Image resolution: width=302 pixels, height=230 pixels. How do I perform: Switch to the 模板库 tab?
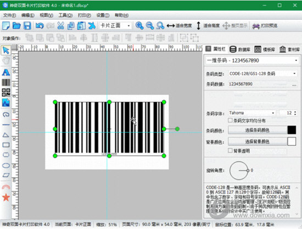(x=265, y=50)
